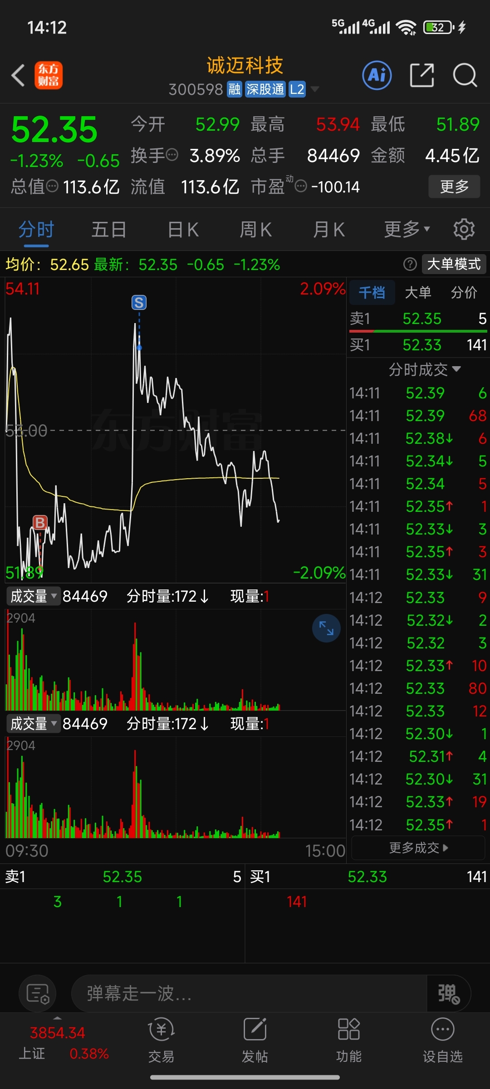Expand the stock title dropdown arrow
This screenshot has height=1089, width=490.
tap(314, 89)
